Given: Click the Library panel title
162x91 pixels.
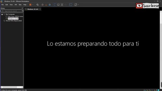Looking at the screenshot, I should [x=3, y=8].
